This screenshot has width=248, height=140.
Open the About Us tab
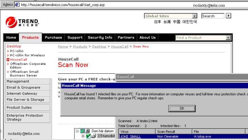pyautogui.click(x=147, y=38)
